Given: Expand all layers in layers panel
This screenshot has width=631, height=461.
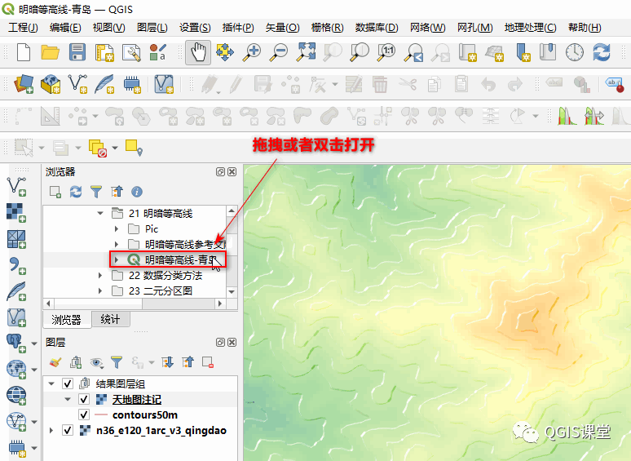Looking at the screenshot, I should tap(167, 362).
